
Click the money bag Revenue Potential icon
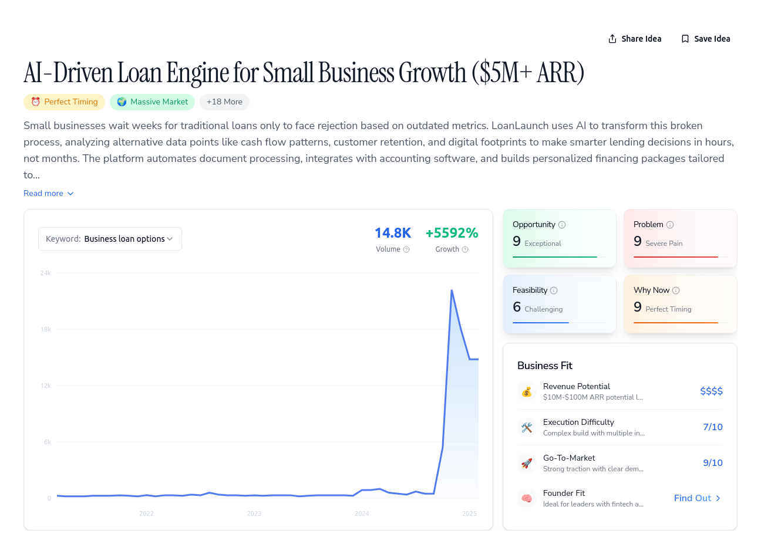(x=527, y=391)
